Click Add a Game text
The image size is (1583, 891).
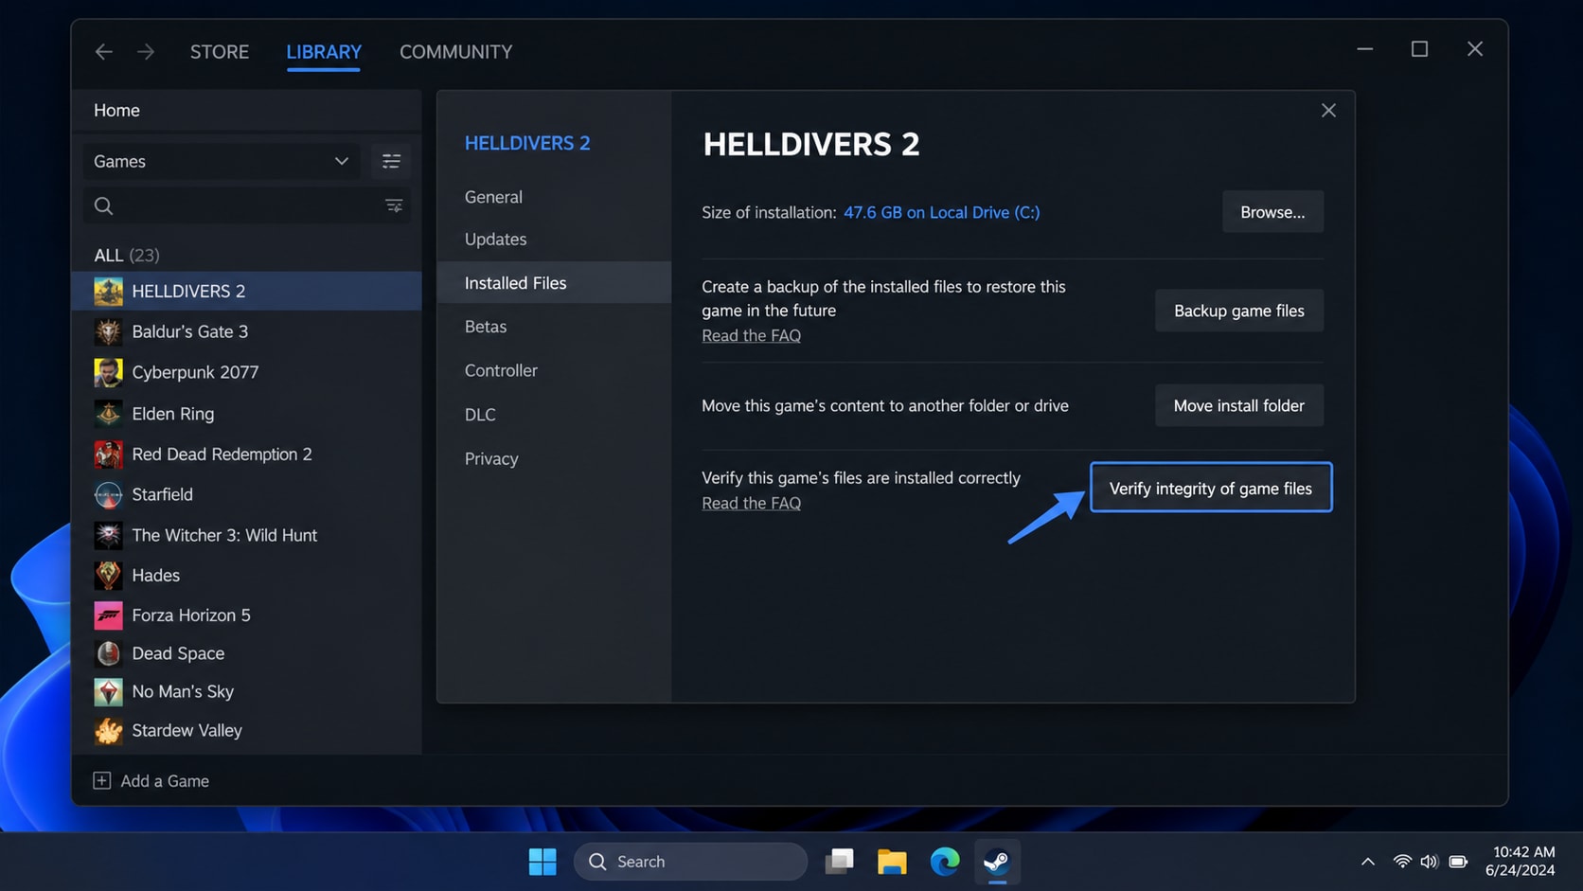pyautogui.click(x=165, y=781)
